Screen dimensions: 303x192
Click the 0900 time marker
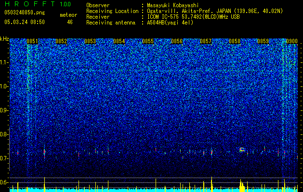click(292, 41)
